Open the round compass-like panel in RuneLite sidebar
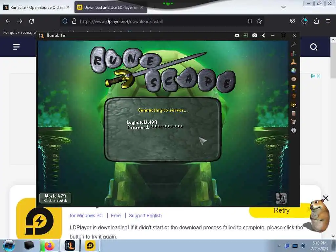 (294, 79)
